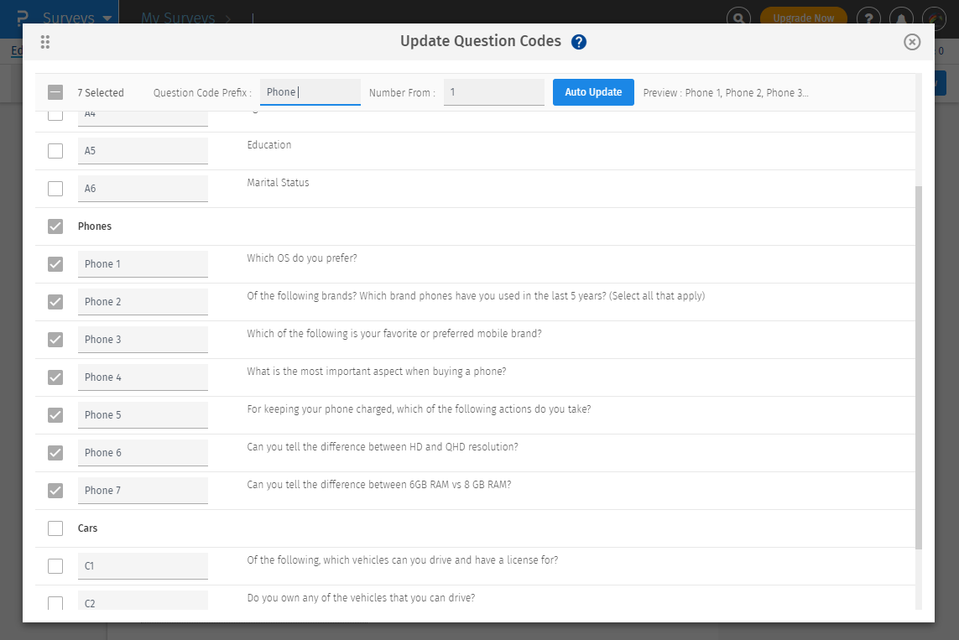Viewport: 959px width, 640px height.
Task: Check the Cars section checkbox
Action: 55,528
